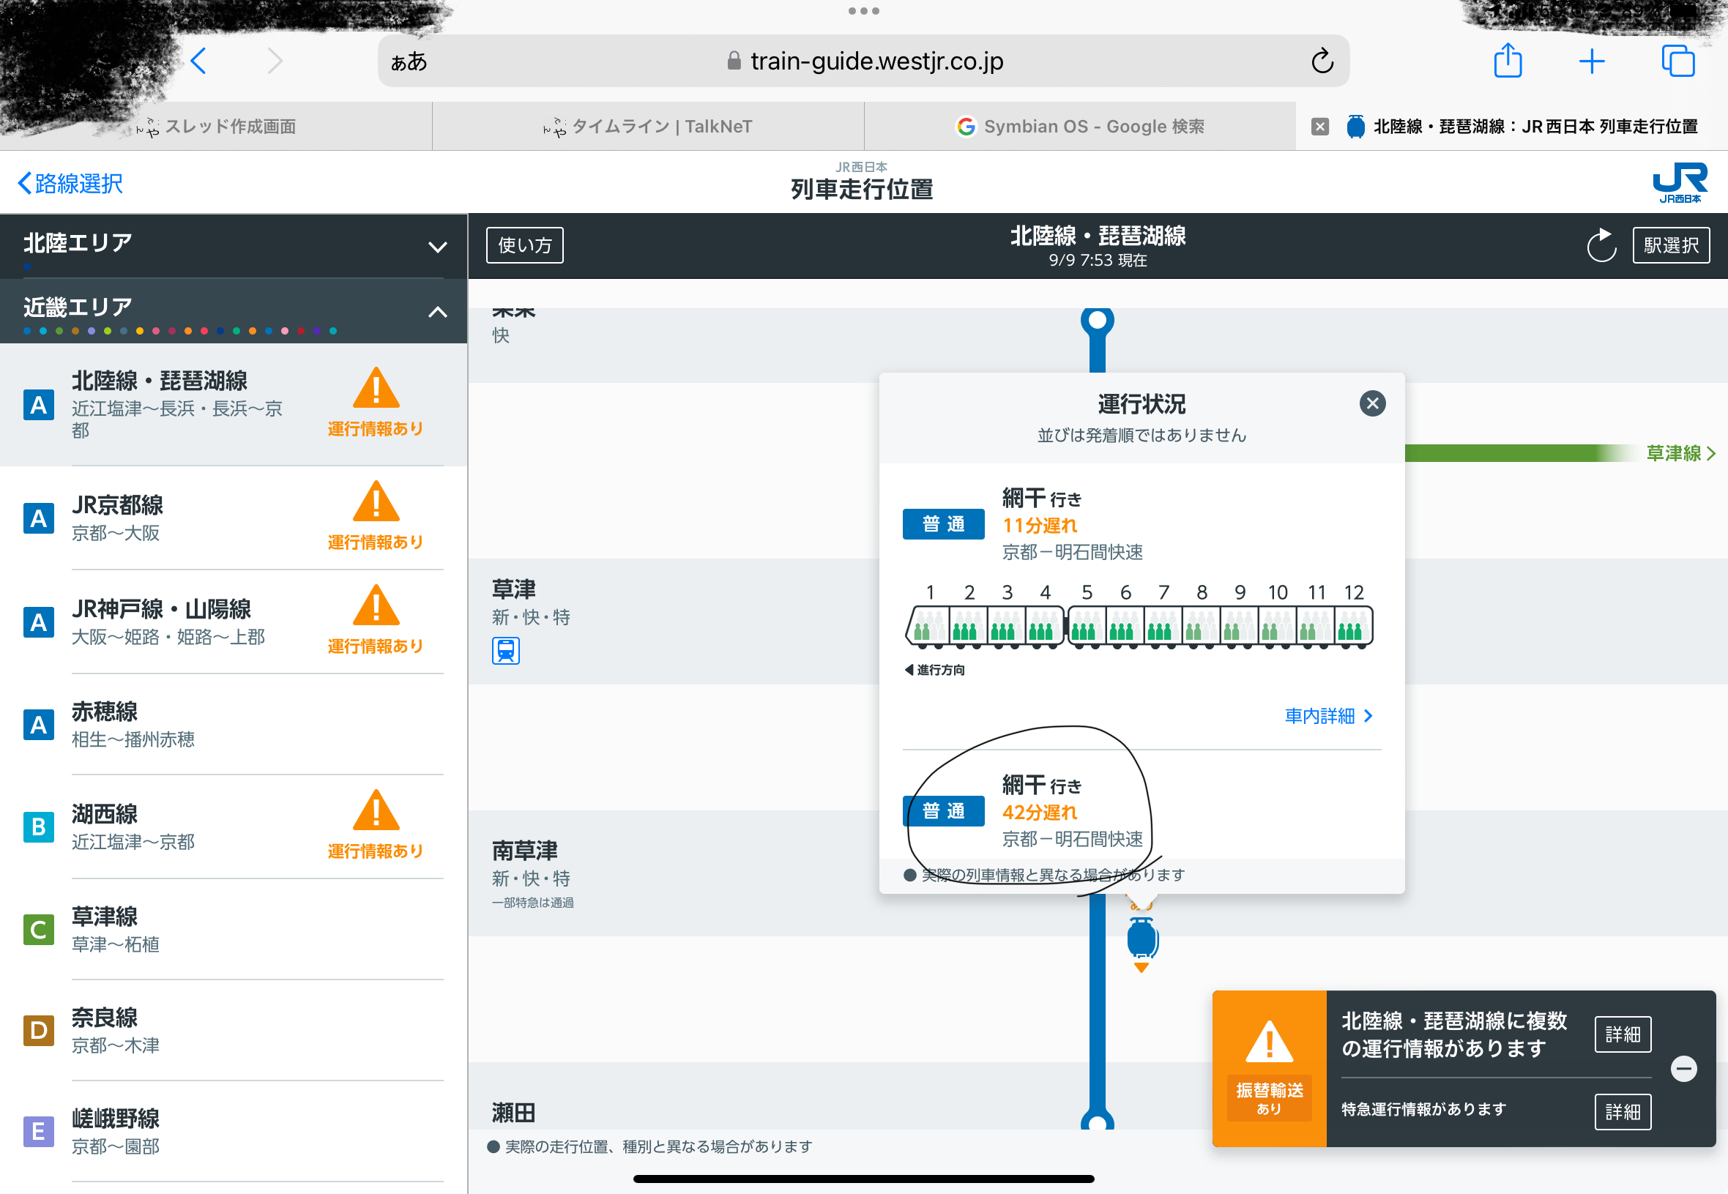
Task: Go back with Safari back arrow
Action: 198,61
